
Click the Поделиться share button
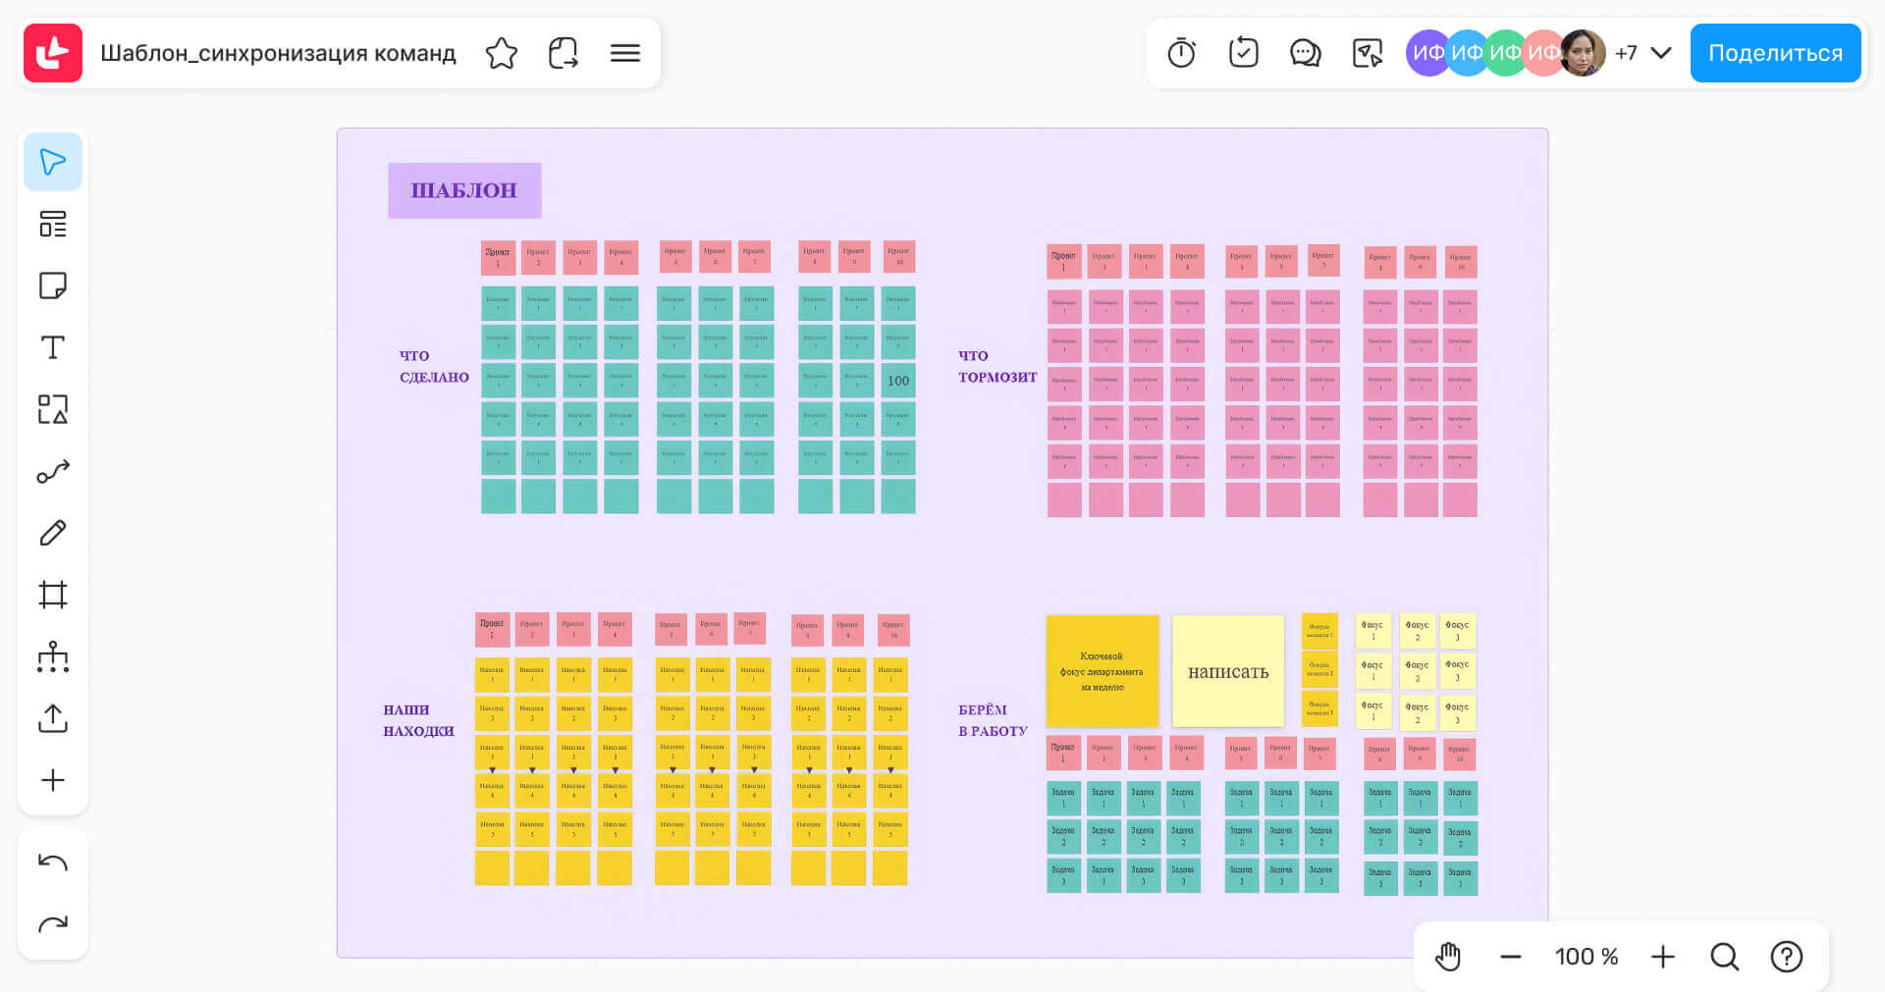(x=1775, y=53)
